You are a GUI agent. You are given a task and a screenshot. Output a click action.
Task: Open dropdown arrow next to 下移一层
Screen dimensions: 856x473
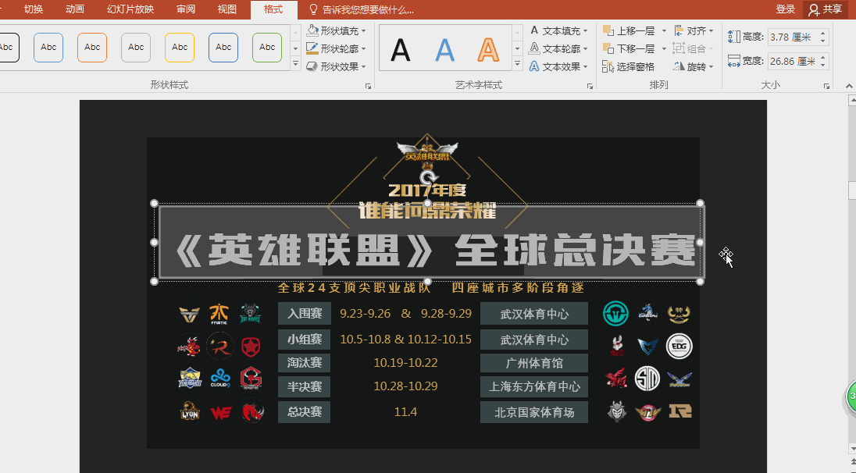click(664, 48)
